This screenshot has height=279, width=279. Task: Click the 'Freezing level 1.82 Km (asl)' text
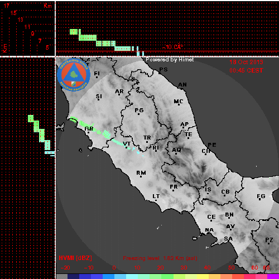[x=160, y=258]
